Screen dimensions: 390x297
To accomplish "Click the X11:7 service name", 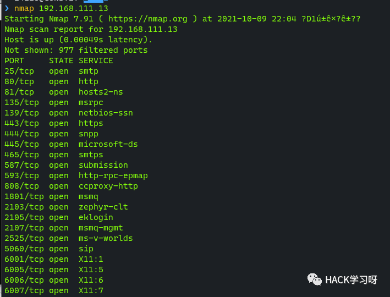I will point(91,290).
